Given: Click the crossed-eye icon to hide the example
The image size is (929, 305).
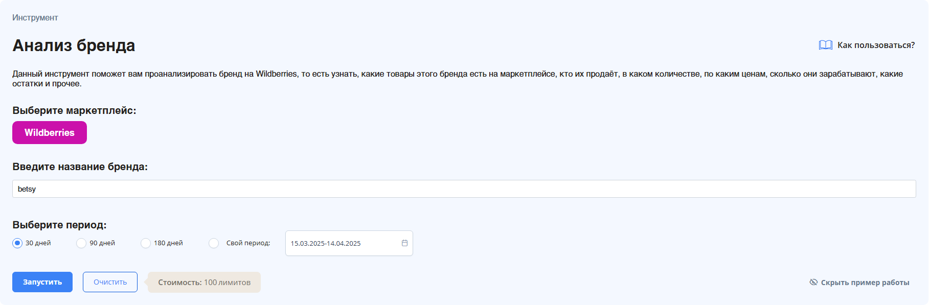Looking at the screenshot, I should pyautogui.click(x=813, y=282).
